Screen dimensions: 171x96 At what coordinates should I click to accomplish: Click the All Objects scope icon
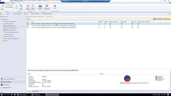[2, 7]
